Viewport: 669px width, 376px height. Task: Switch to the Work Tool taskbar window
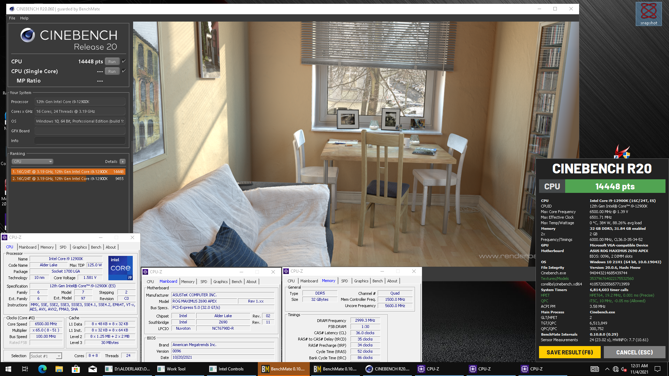tap(180, 369)
